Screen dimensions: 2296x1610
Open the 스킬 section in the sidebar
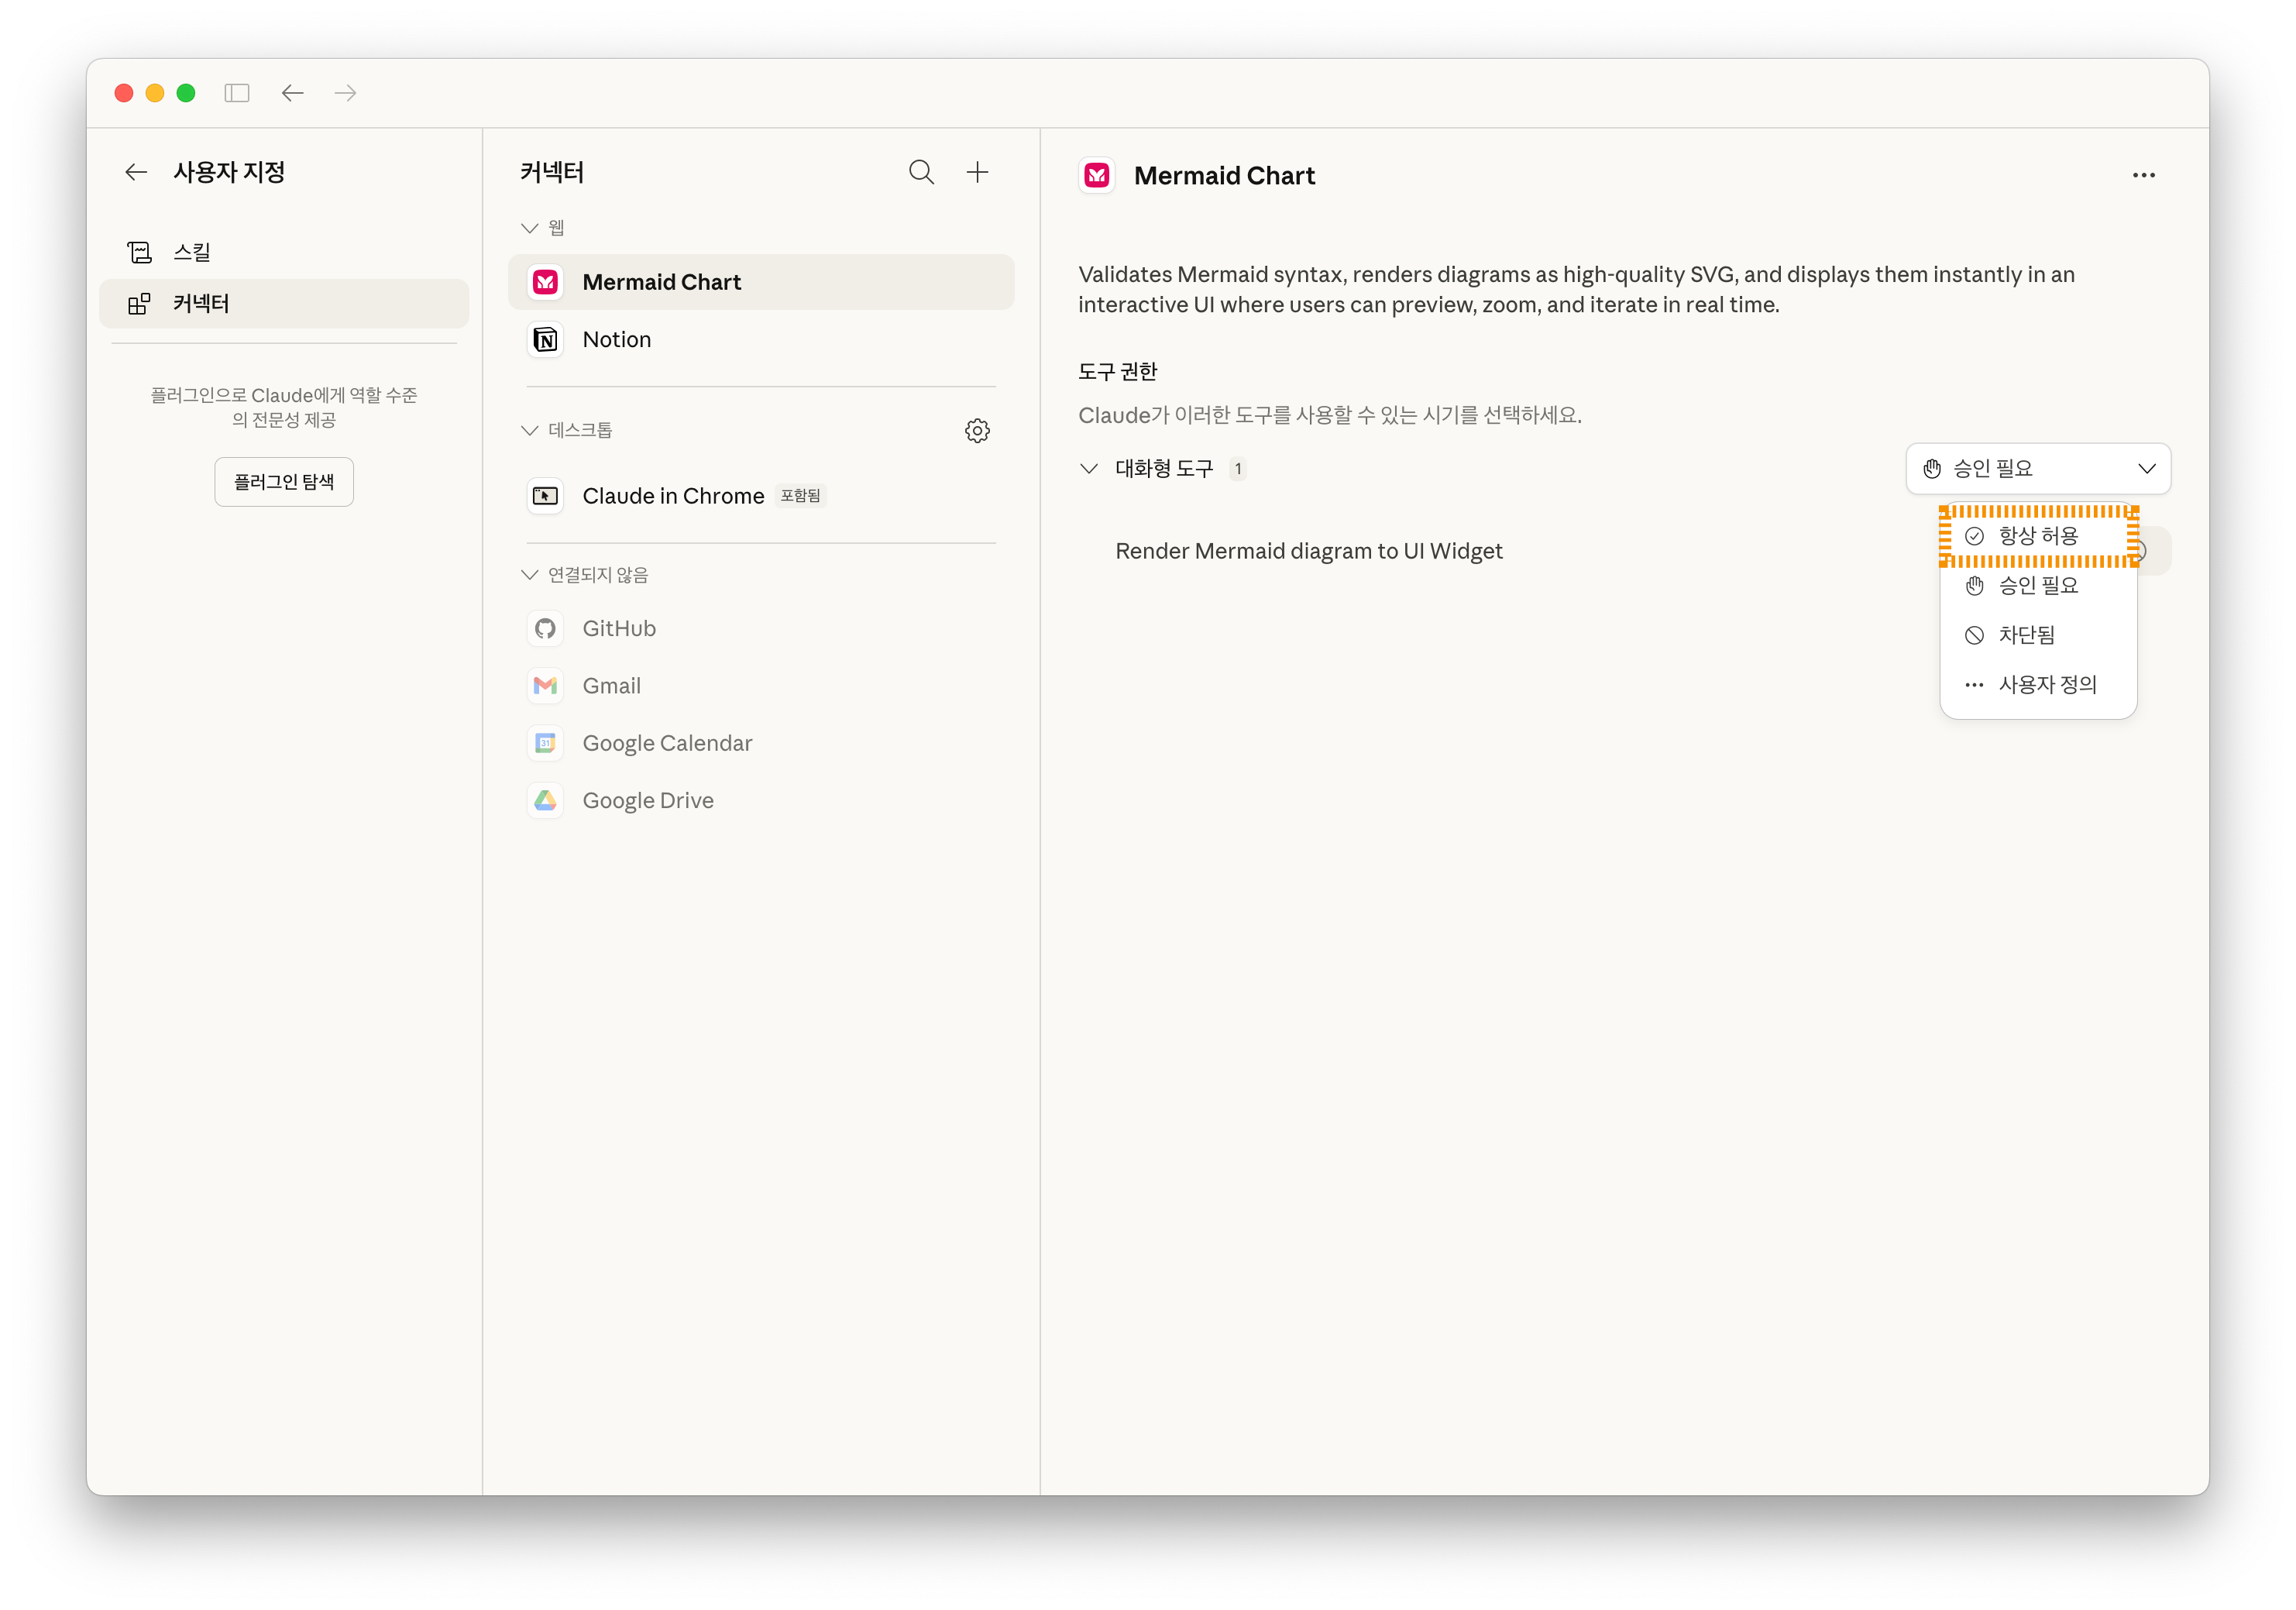(x=192, y=252)
